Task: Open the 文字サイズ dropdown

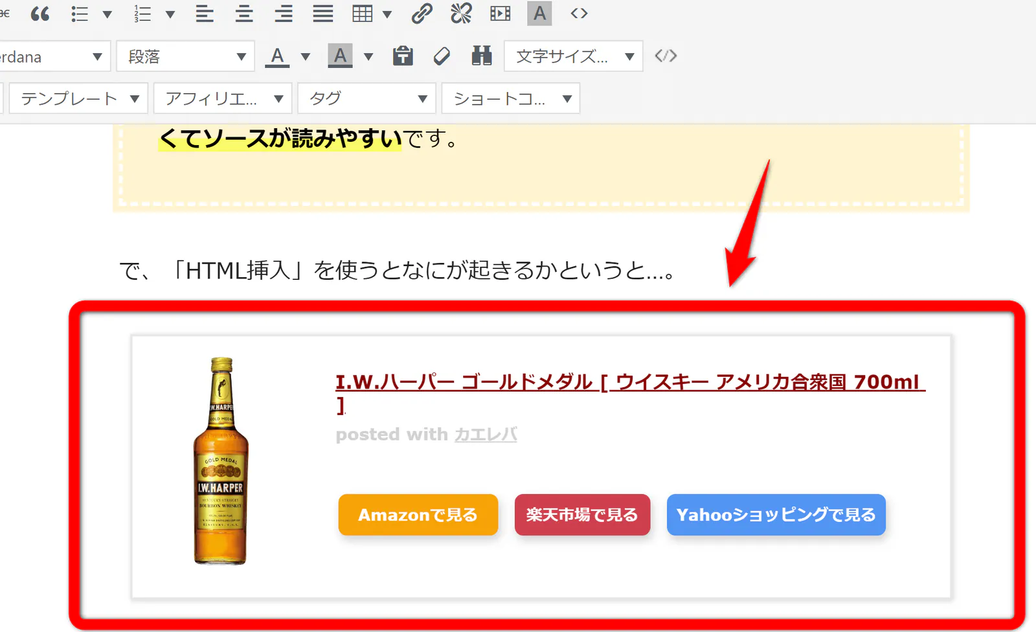Action: click(574, 56)
